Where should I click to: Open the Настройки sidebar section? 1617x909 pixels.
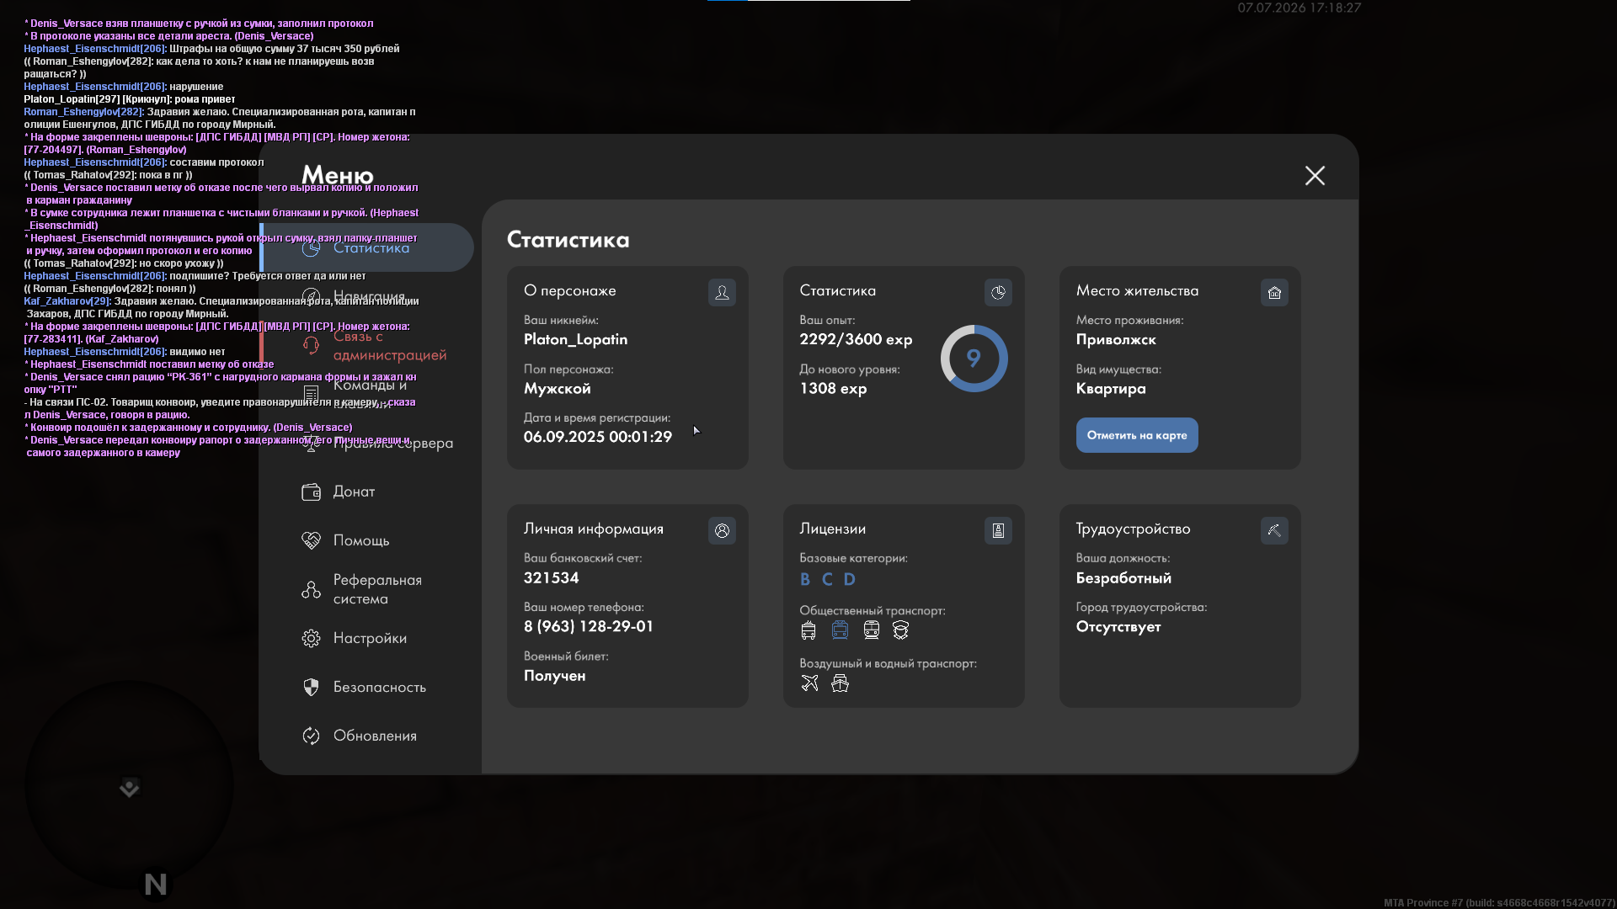coord(367,638)
